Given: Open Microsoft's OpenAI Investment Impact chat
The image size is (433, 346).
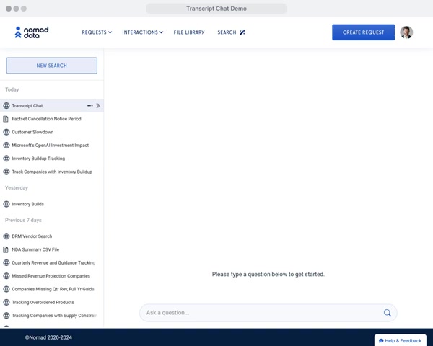Looking at the screenshot, I should 51,146.
